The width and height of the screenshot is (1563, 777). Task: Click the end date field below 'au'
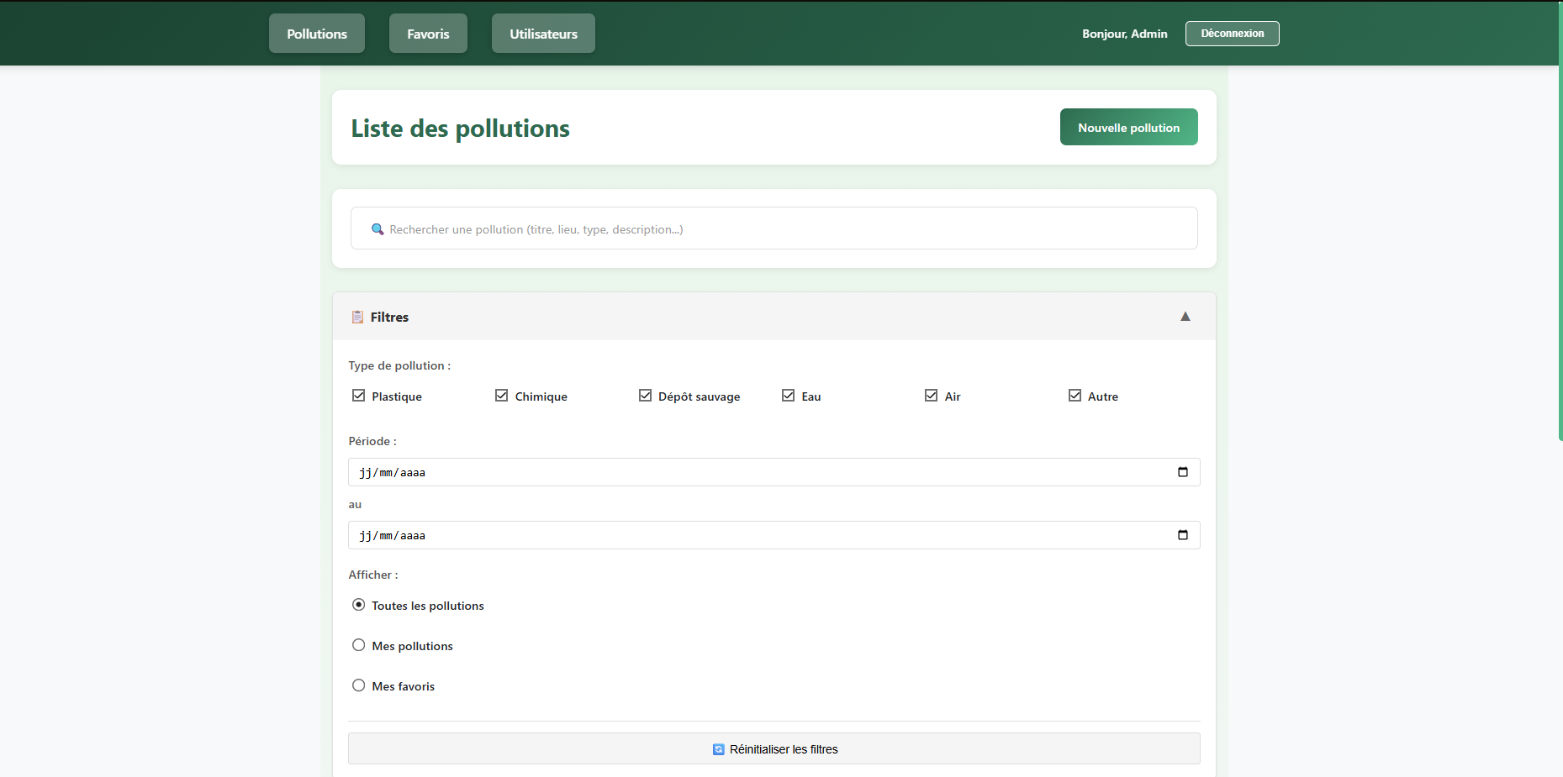click(774, 535)
